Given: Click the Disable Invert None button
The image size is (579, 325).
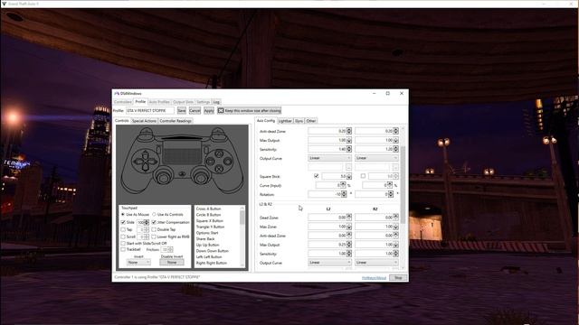Looking at the screenshot, I should tap(172, 262).
